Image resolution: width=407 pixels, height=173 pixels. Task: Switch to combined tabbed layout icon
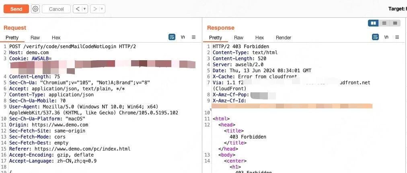pyautogui.click(x=395, y=23)
